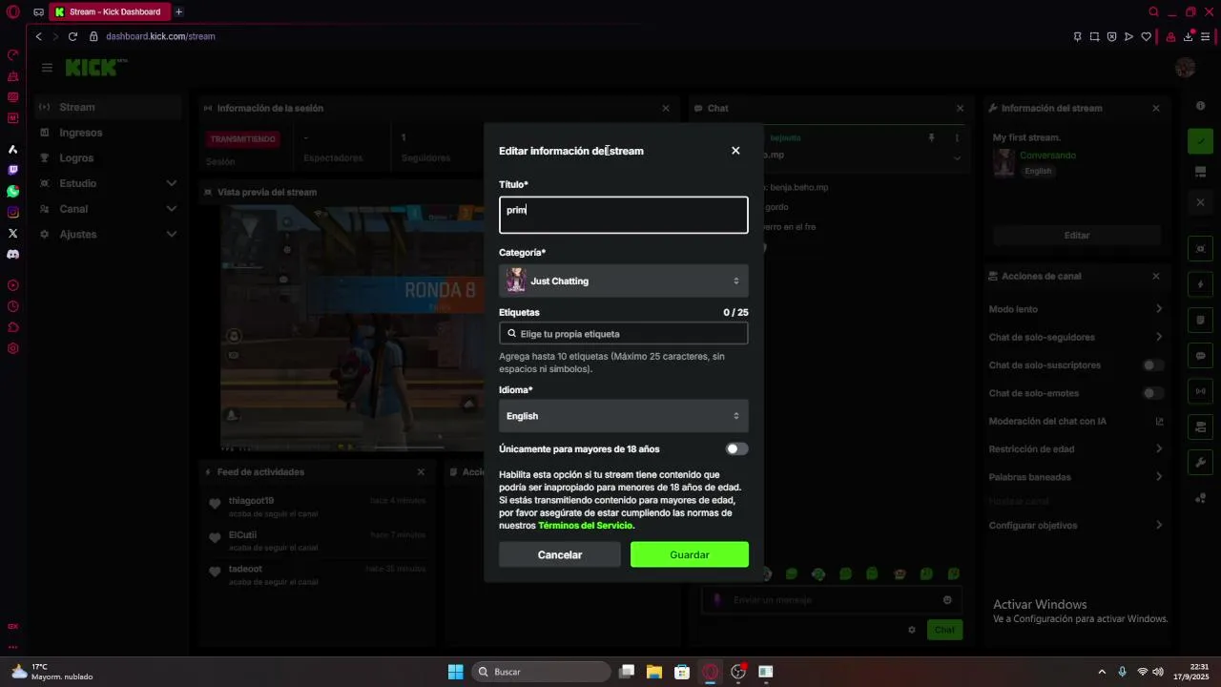Open Moderación del chat con IA link
The height and width of the screenshot is (687, 1221).
coord(1076,421)
